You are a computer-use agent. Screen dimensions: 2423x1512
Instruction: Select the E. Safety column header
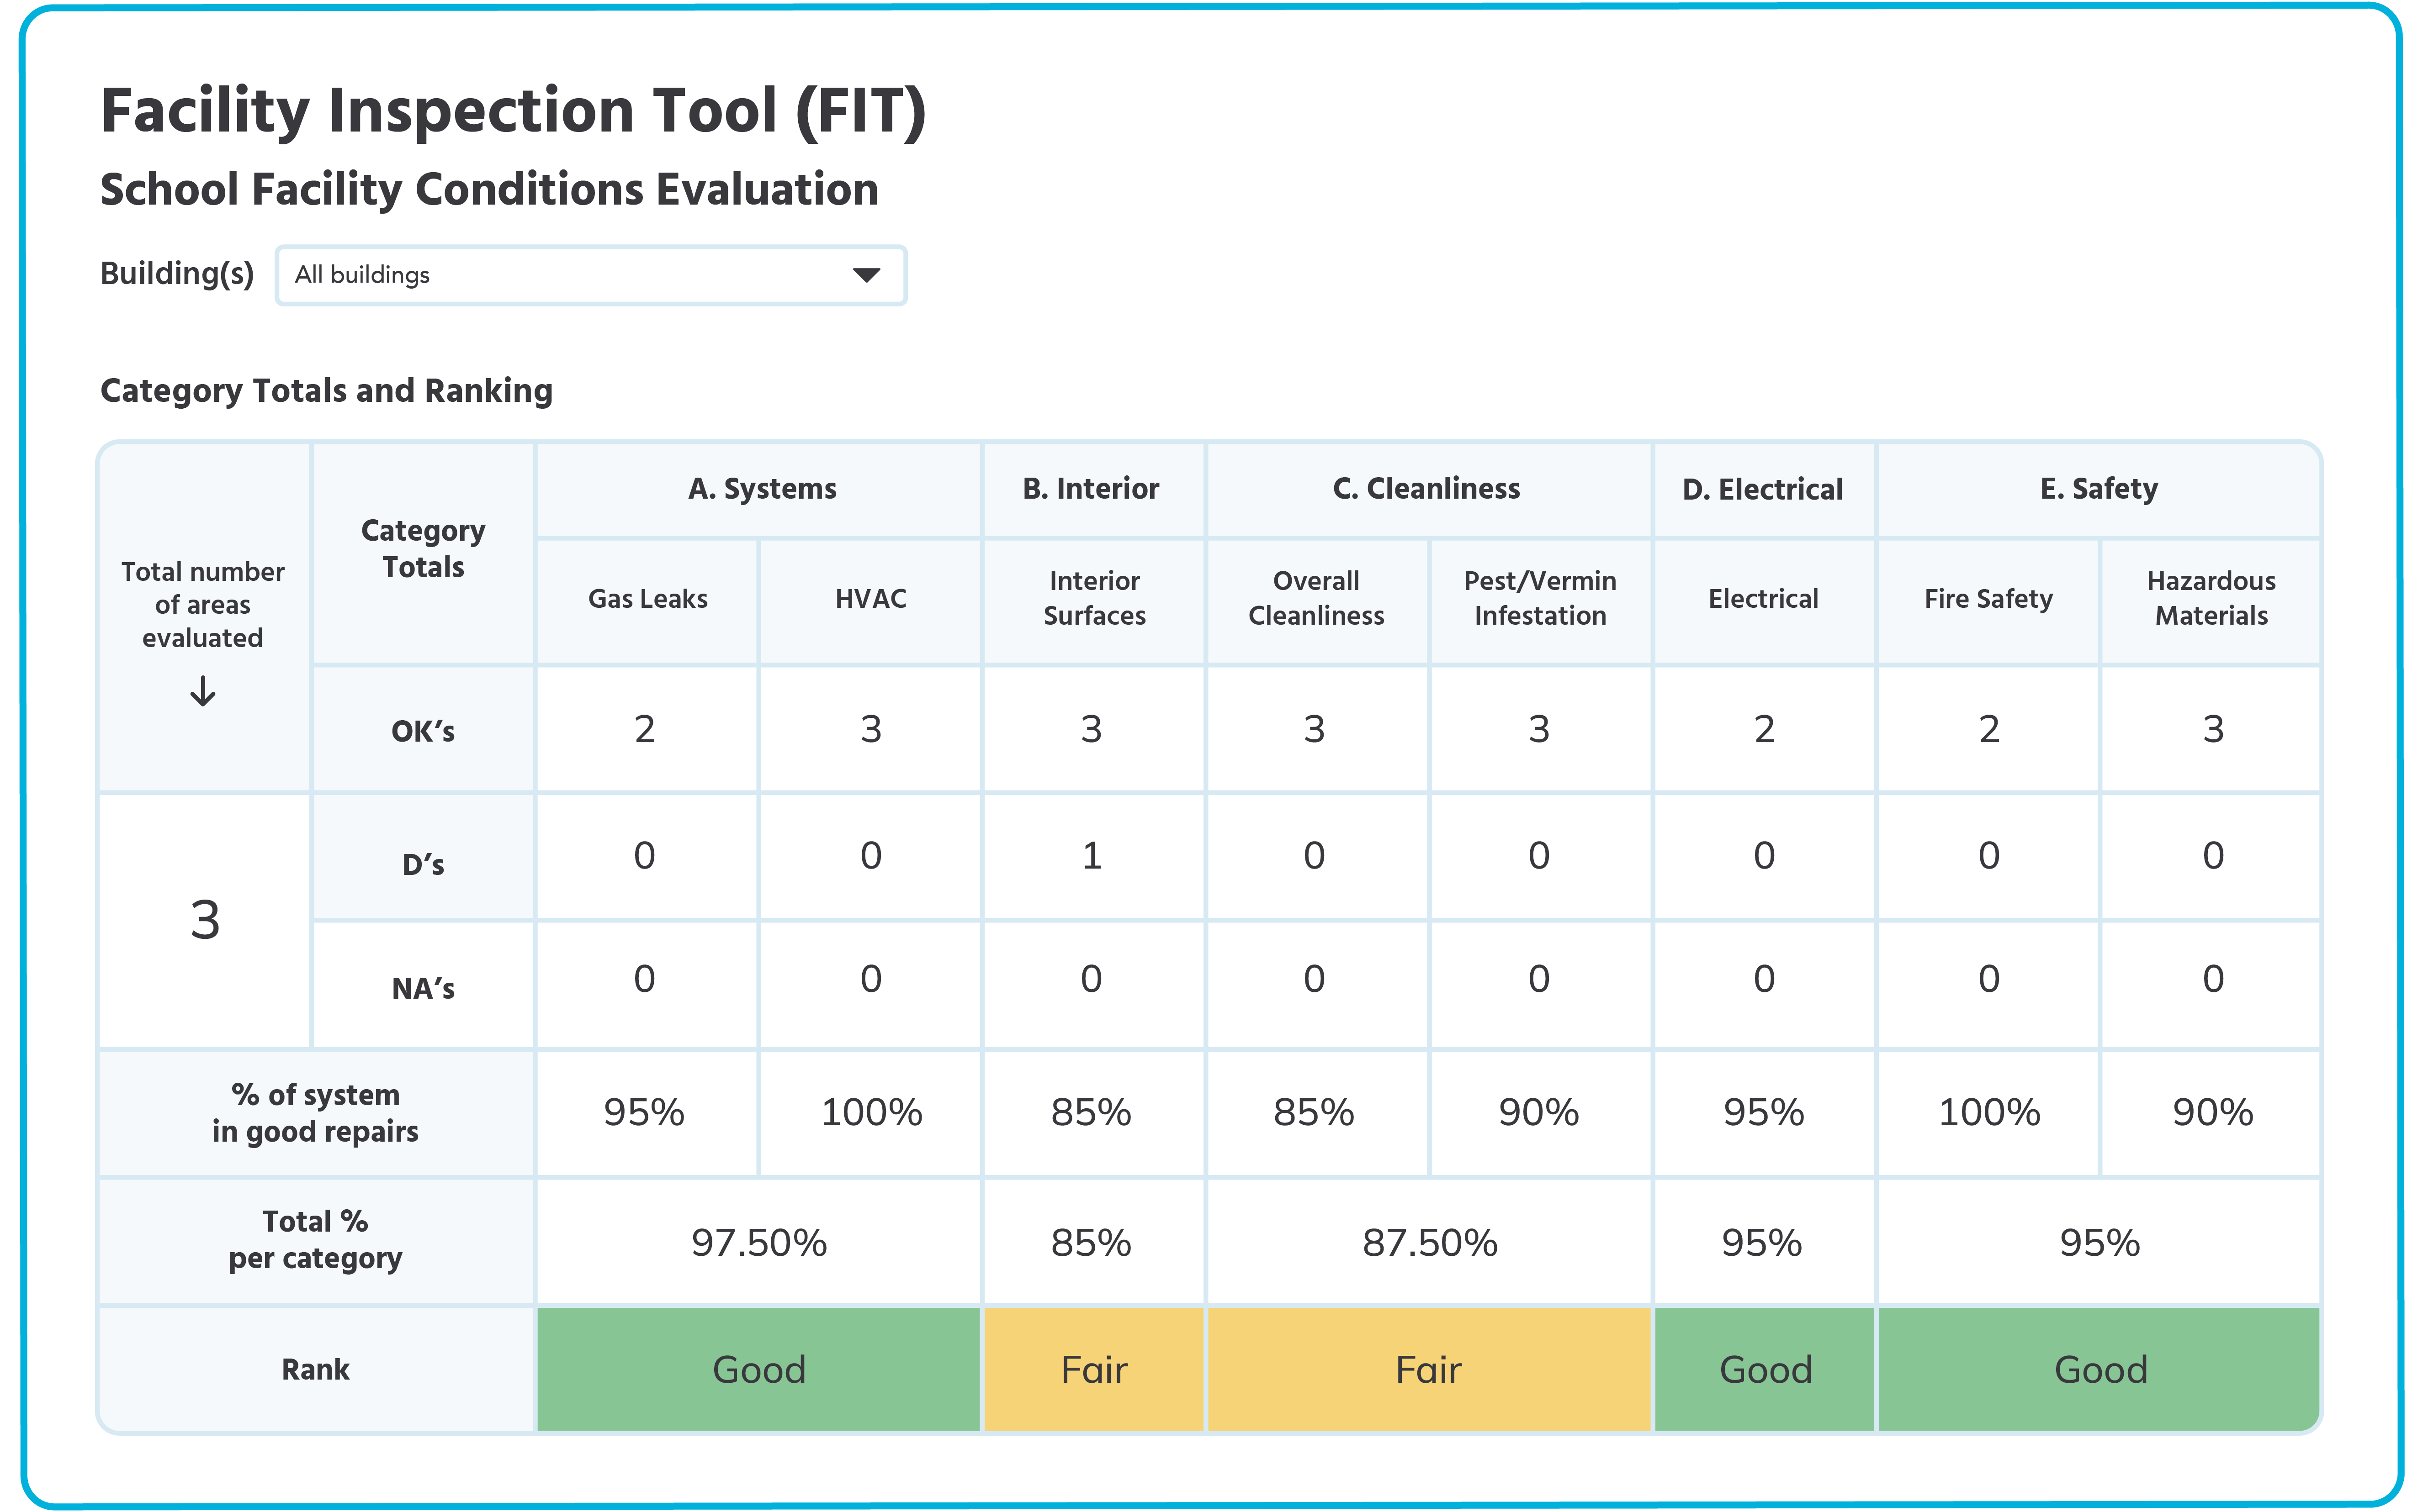(x=2098, y=489)
